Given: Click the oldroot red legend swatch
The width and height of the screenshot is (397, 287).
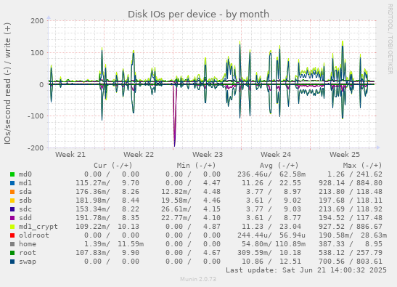Looking at the screenshot, I should (12, 235).
